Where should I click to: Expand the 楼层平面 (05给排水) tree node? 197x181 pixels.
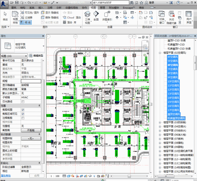pos(160,130)
